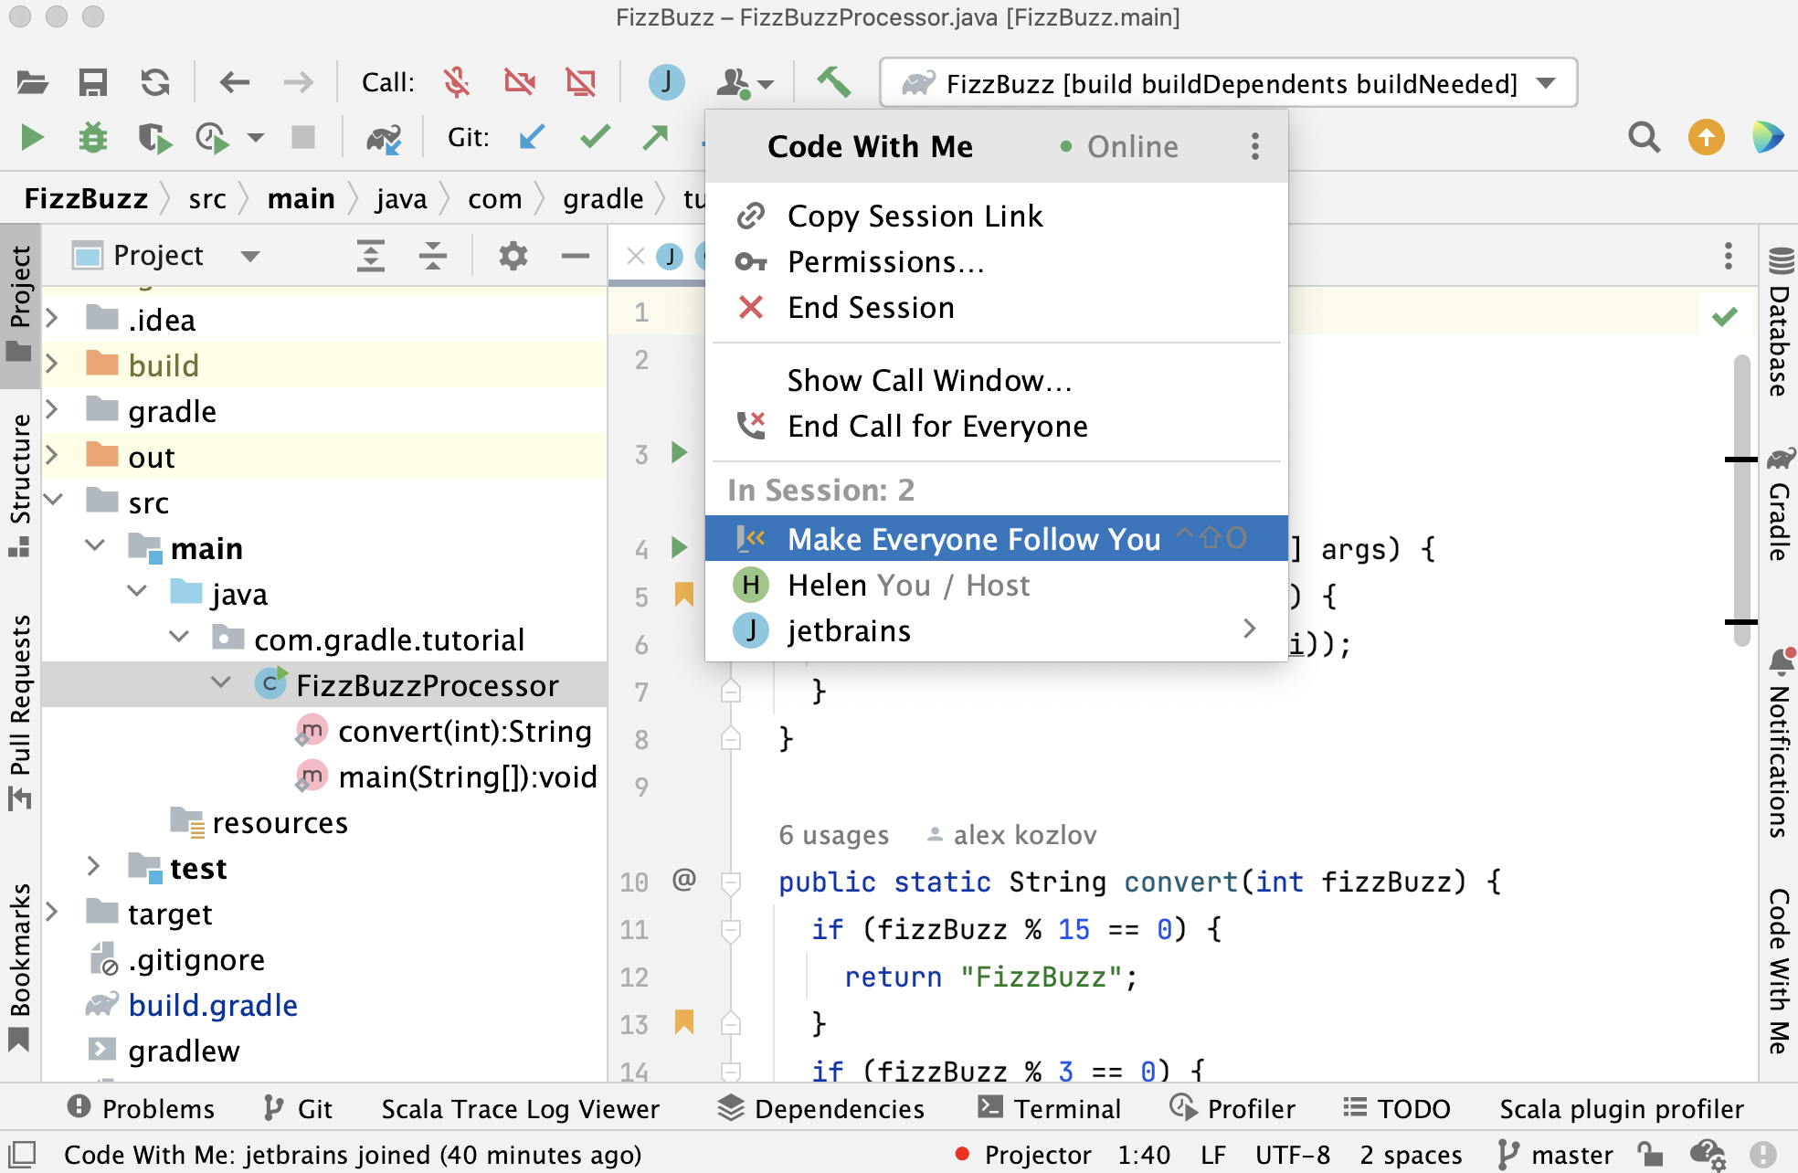Click Expand All in Project panel
The image size is (1798, 1173).
pos(370,256)
